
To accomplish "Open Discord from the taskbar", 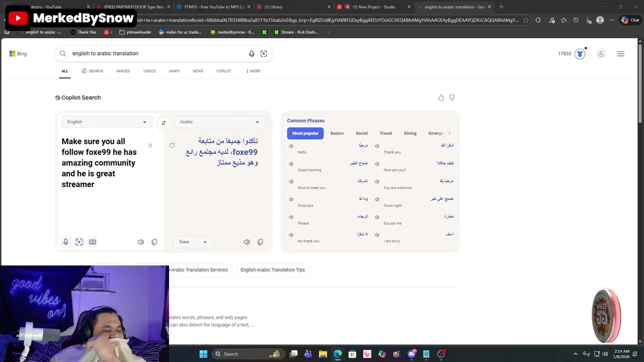I will [x=412, y=354].
